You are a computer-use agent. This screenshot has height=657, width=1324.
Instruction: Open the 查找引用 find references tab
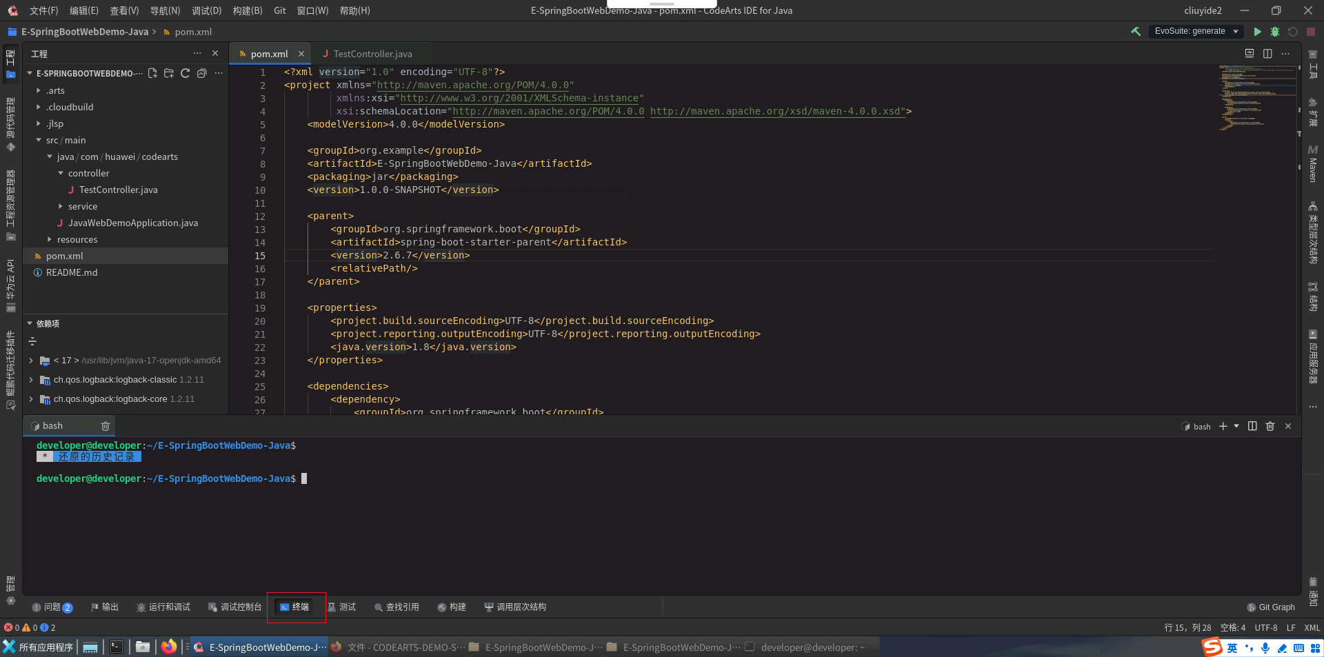point(397,607)
